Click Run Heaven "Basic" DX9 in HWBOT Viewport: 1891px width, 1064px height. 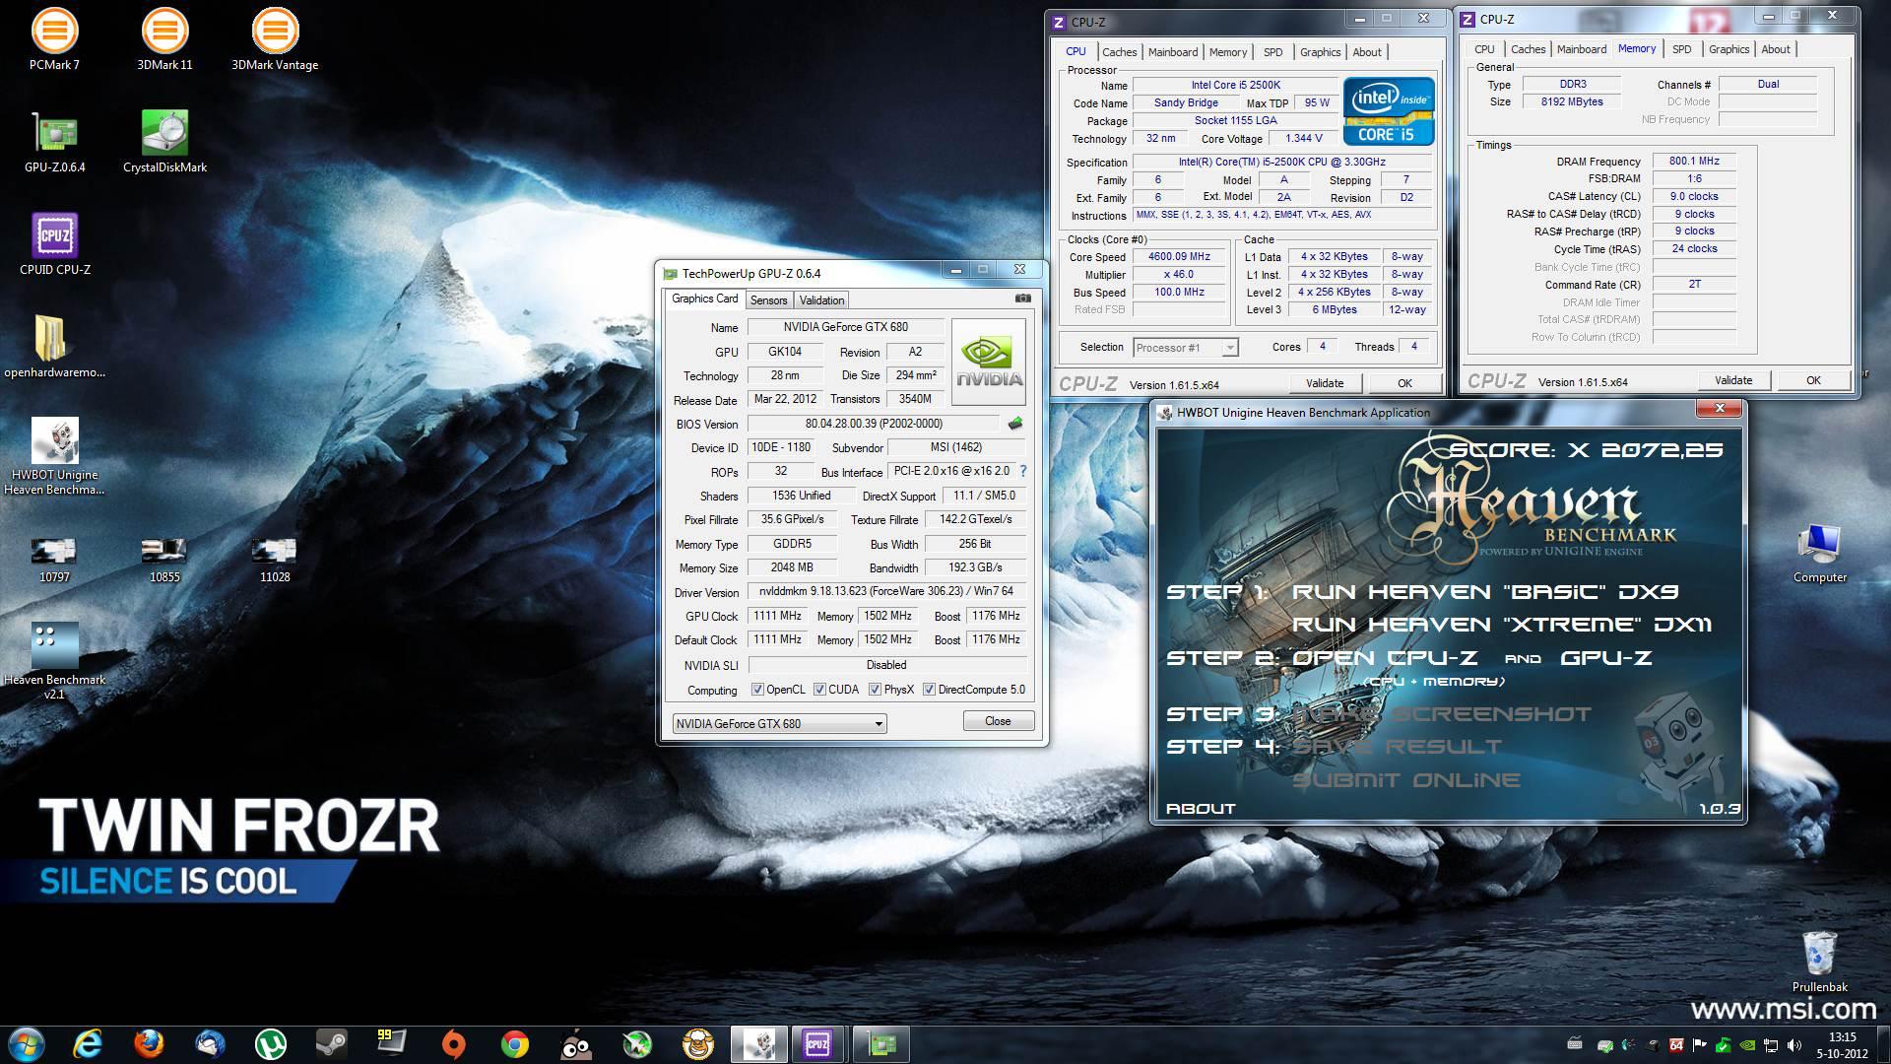1485,592
